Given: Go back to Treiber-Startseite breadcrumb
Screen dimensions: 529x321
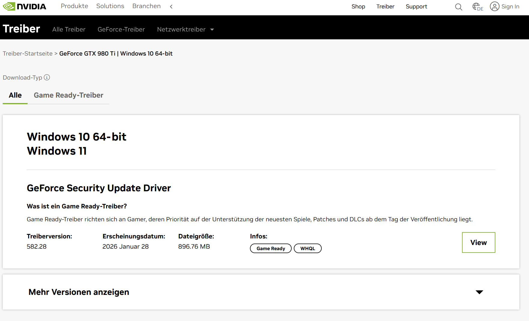Looking at the screenshot, I should (x=28, y=53).
